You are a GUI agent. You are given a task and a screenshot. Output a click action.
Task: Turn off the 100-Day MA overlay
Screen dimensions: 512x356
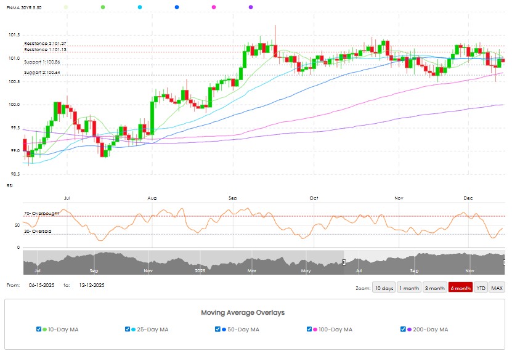point(309,330)
